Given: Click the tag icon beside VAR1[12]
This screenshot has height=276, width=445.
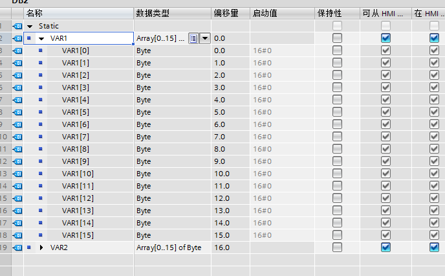Looking at the screenshot, I should [17, 198].
